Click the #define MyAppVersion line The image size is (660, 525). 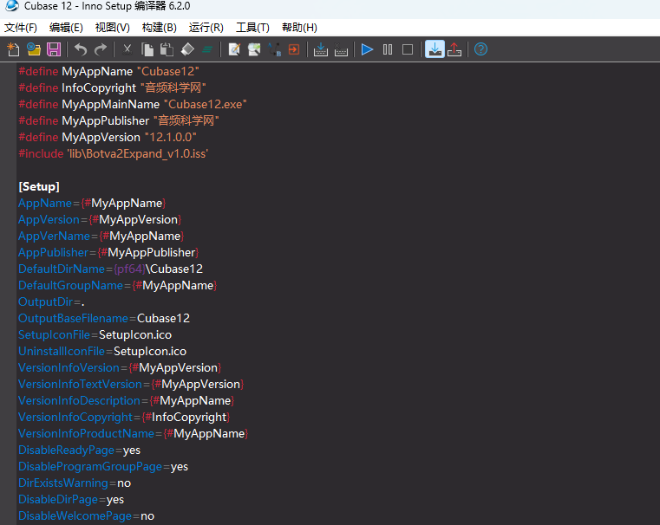(108, 138)
